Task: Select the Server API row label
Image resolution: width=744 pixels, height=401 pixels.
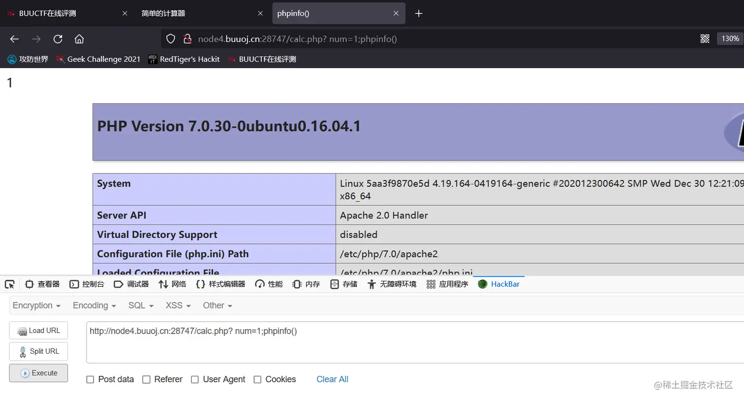Action: [122, 215]
